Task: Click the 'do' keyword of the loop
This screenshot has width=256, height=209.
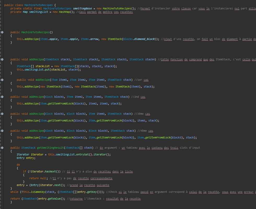Action: pyautogui.click(x=18, y=165)
